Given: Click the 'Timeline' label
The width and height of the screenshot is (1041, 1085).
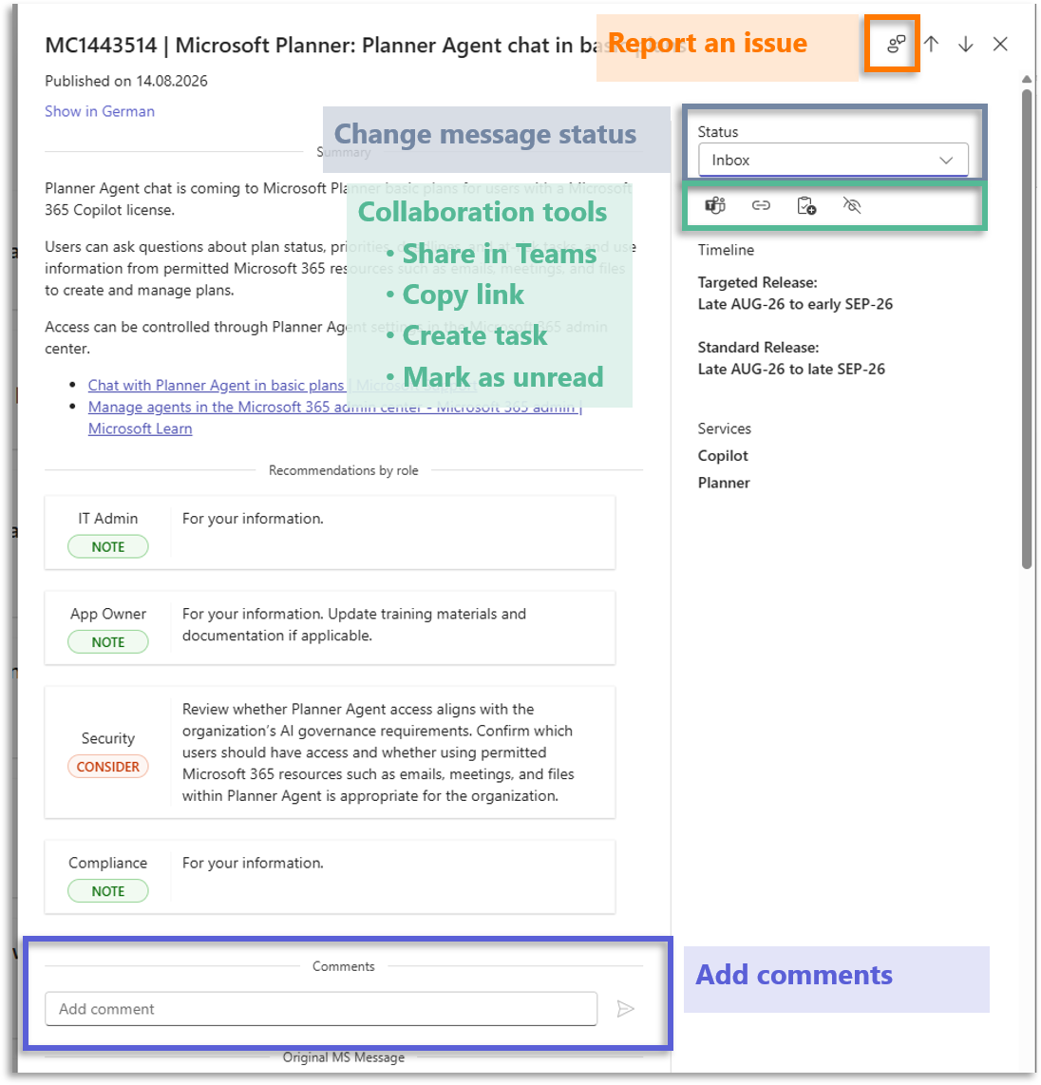Looking at the screenshot, I should pyautogui.click(x=726, y=251).
